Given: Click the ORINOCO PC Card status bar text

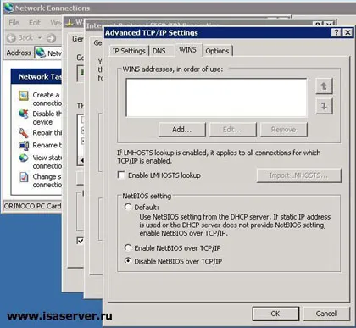Looking at the screenshot, I should [x=32, y=206].
